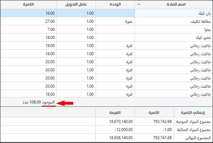The image size is (213, 143).
Task: Click conversion factor 1.00 in بان كيك row
Action: click(x=76, y=13)
